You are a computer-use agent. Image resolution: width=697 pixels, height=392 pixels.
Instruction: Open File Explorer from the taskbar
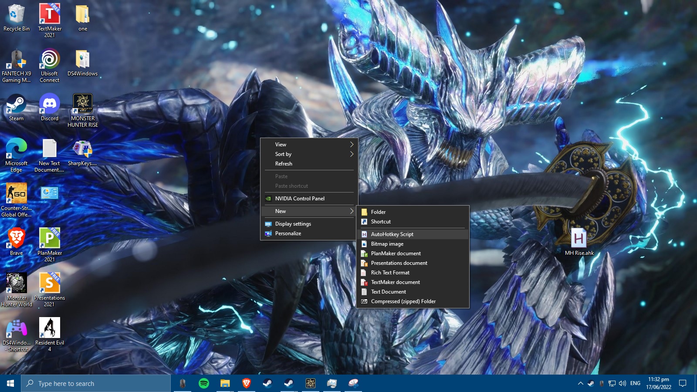point(225,383)
